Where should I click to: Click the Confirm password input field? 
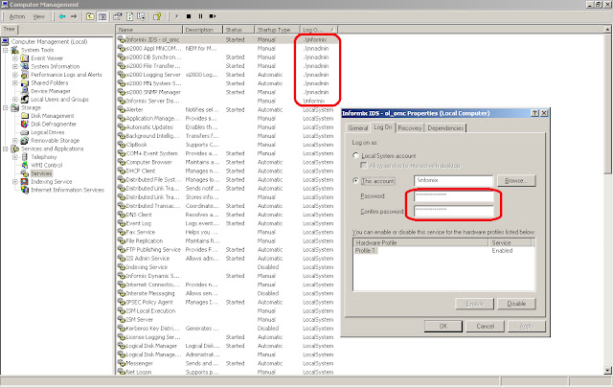453,211
